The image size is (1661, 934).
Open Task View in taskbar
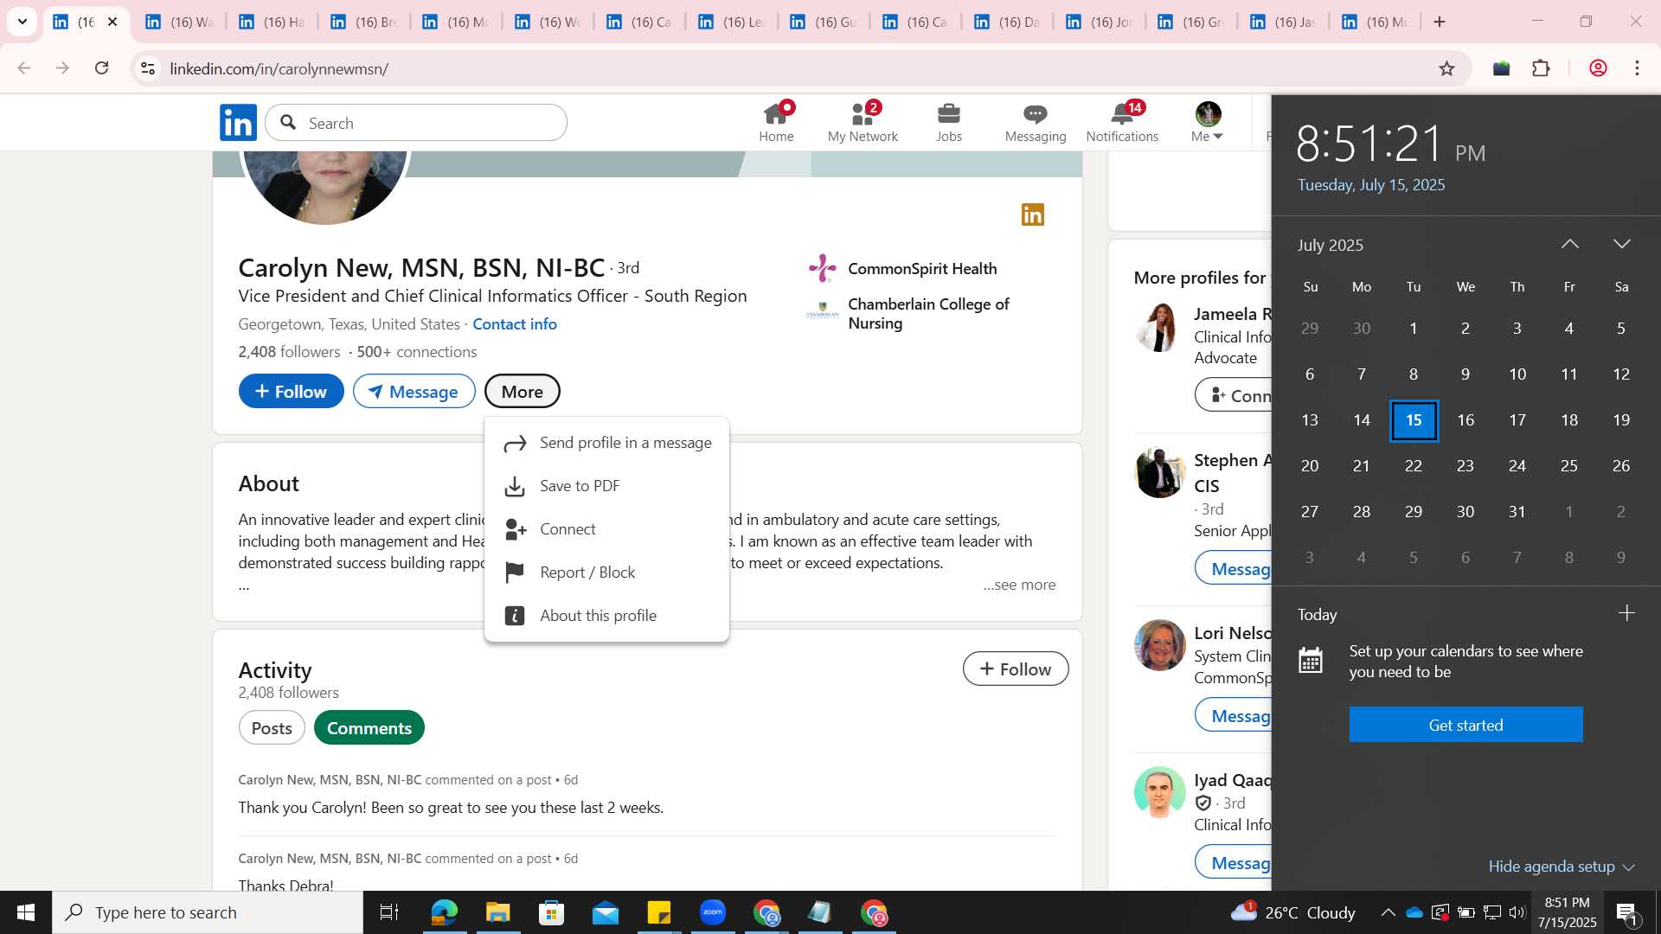[389, 912]
